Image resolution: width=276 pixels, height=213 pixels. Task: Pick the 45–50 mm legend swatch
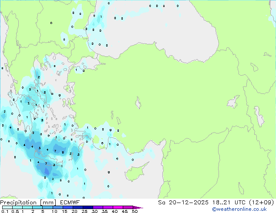pyautogui.click(x=128, y=207)
